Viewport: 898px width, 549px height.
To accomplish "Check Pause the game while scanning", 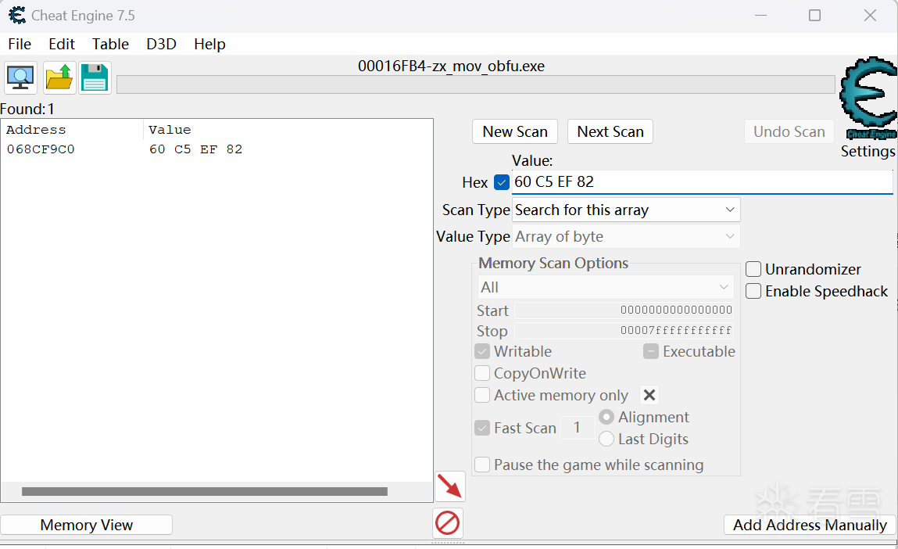I will [482, 465].
